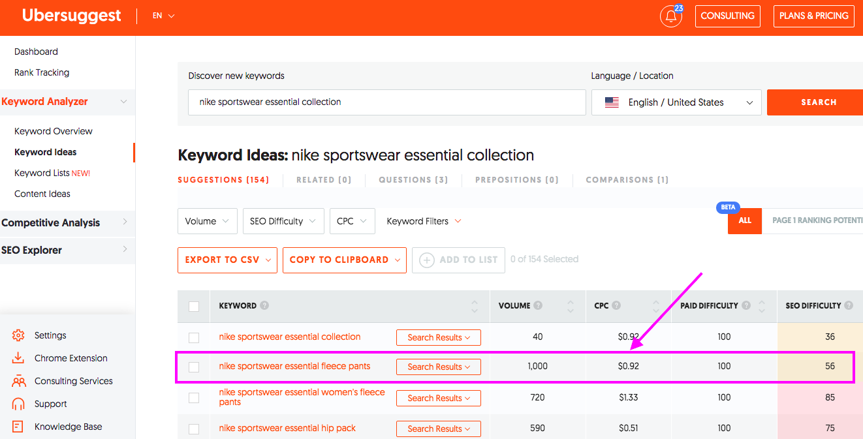
Task: Click the SEO difficulty value 85
Action: pyautogui.click(x=830, y=397)
